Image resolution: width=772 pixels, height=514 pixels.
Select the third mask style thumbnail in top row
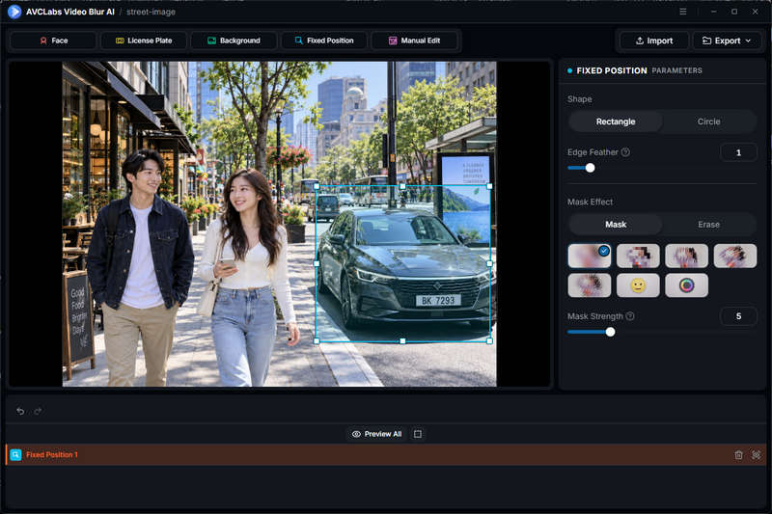[687, 256]
